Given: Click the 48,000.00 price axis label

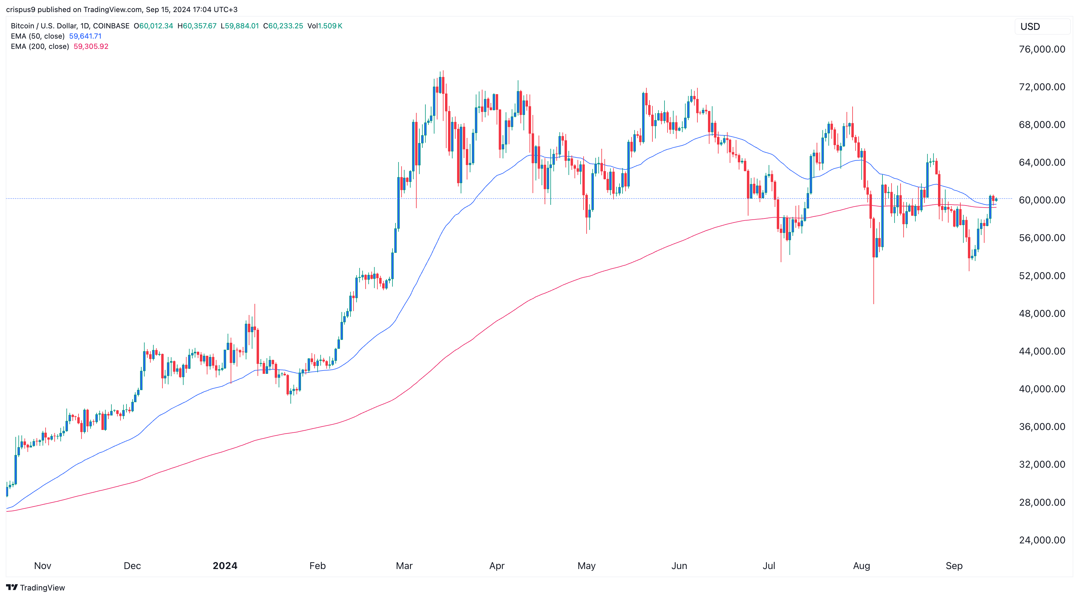Looking at the screenshot, I should (x=1042, y=313).
